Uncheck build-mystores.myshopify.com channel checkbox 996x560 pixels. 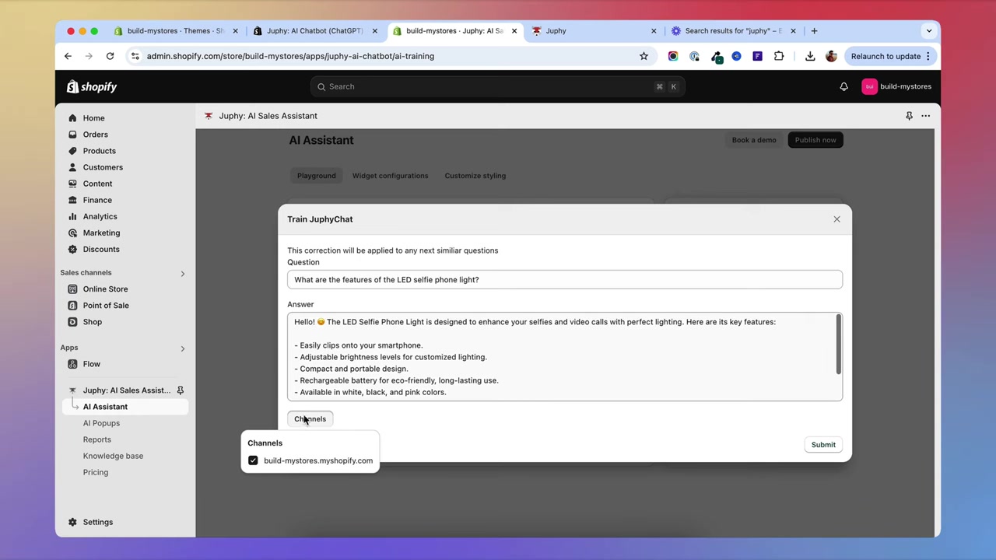(x=253, y=460)
